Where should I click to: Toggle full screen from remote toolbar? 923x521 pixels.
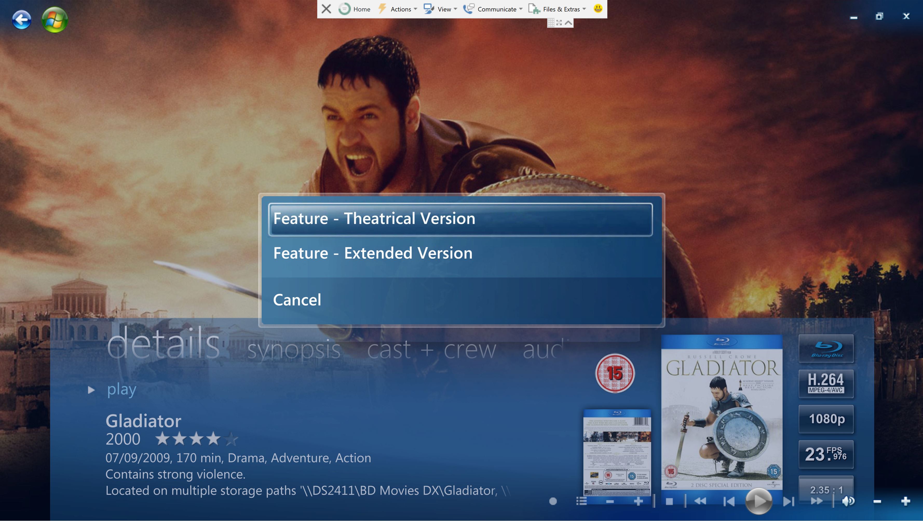[x=559, y=23]
